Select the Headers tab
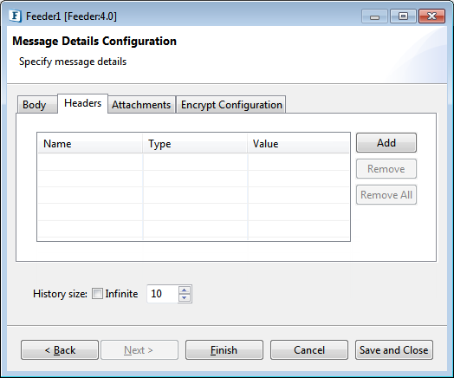 pyautogui.click(x=82, y=103)
